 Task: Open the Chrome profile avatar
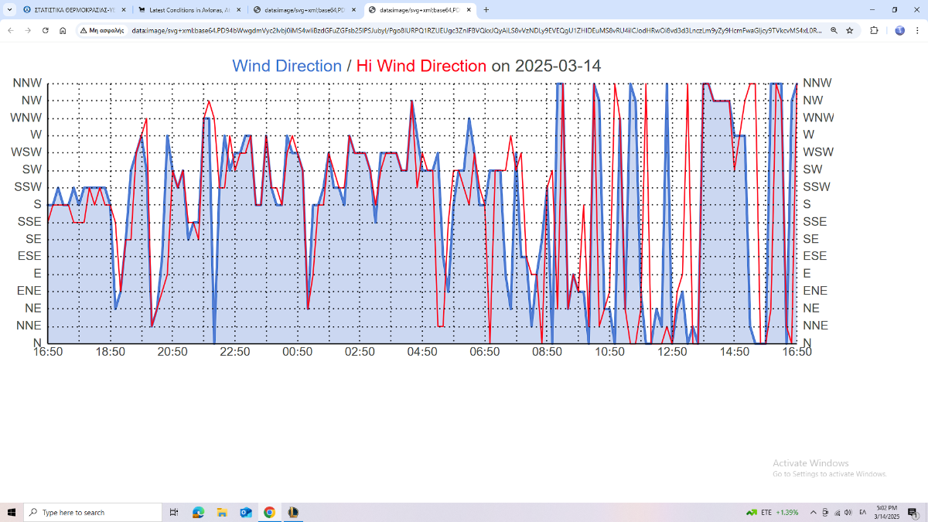pos(899,30)
